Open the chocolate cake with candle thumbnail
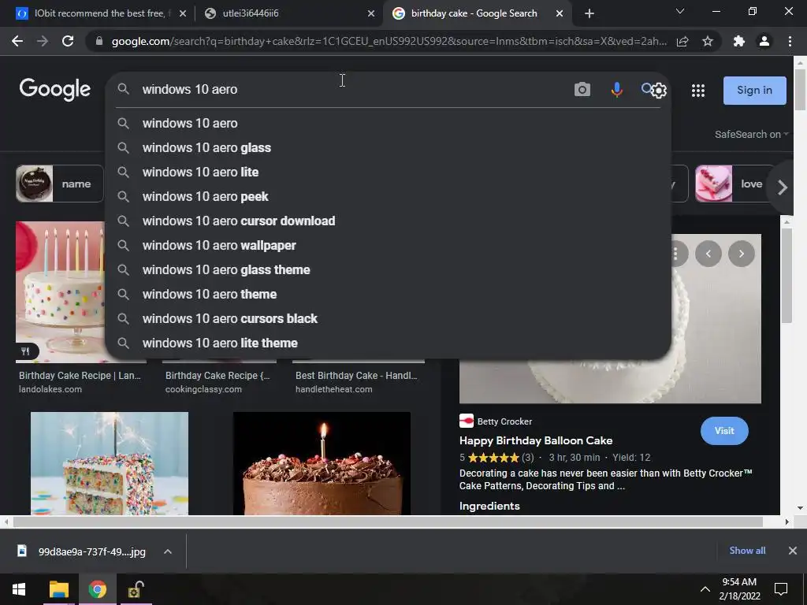 tap(322, 463)
